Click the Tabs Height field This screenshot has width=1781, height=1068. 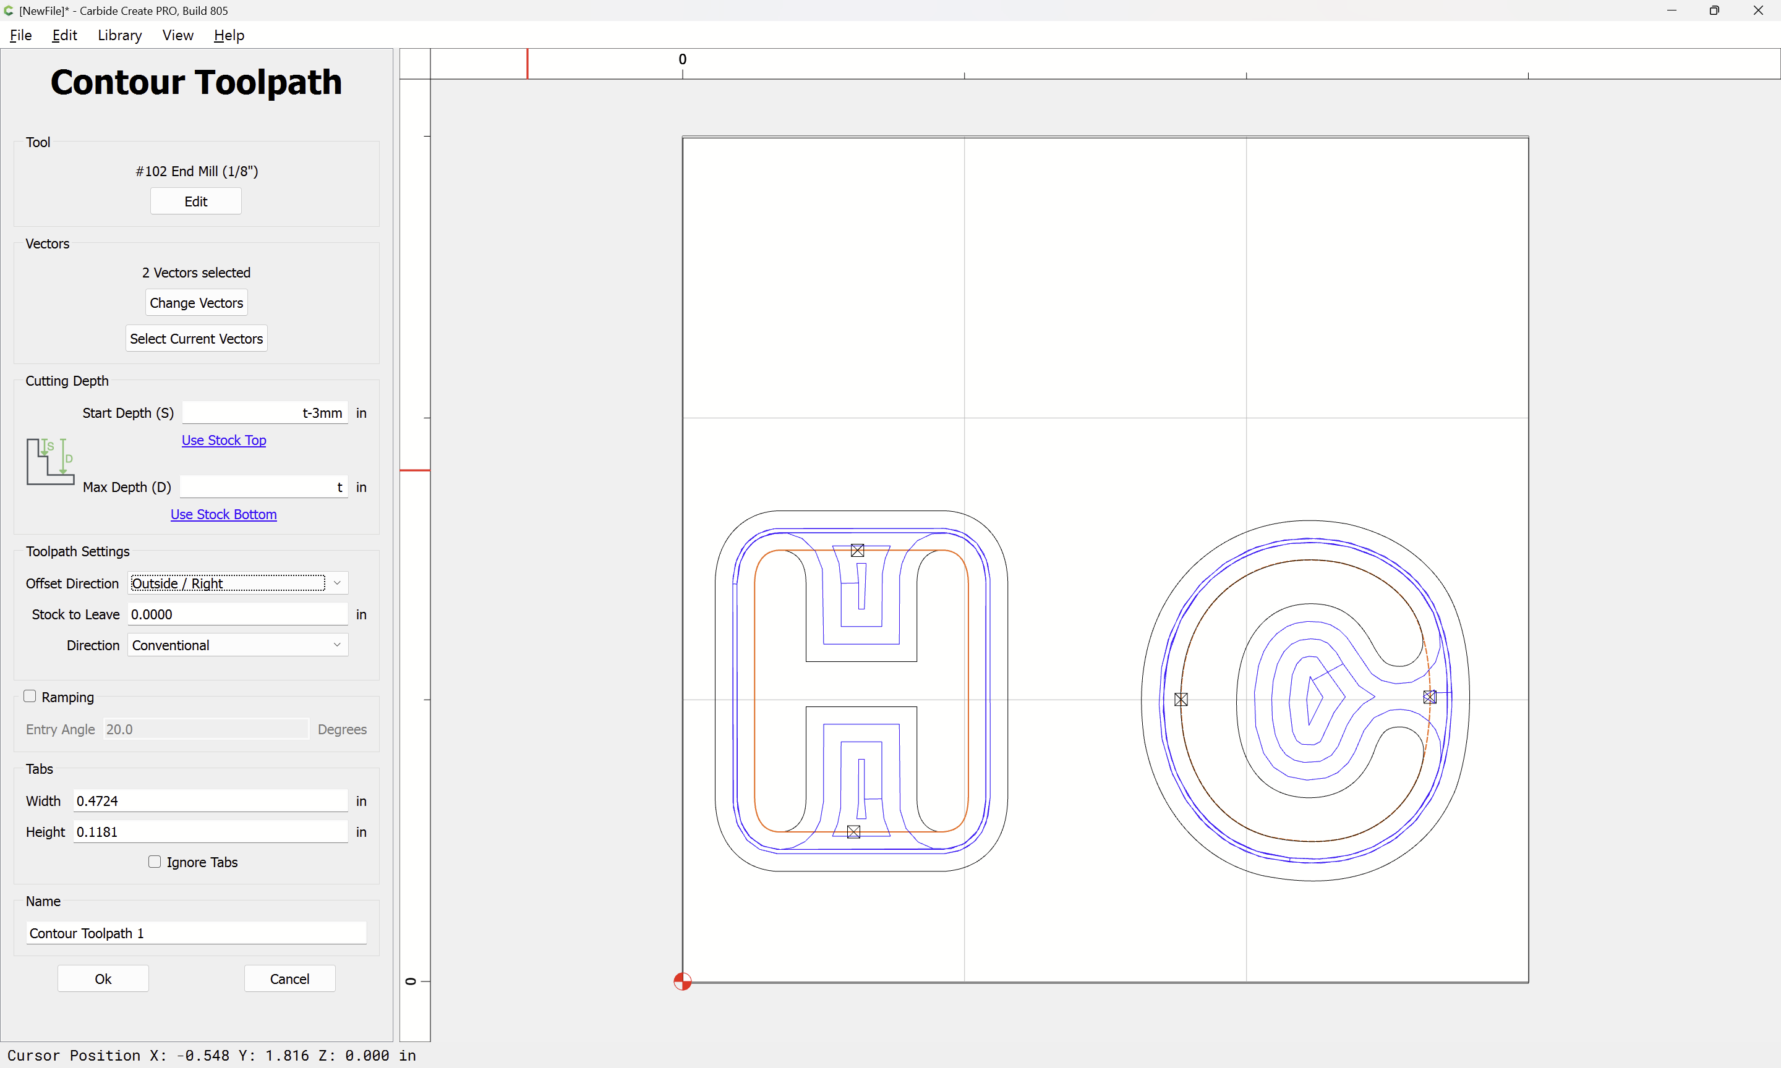point(210,832)
